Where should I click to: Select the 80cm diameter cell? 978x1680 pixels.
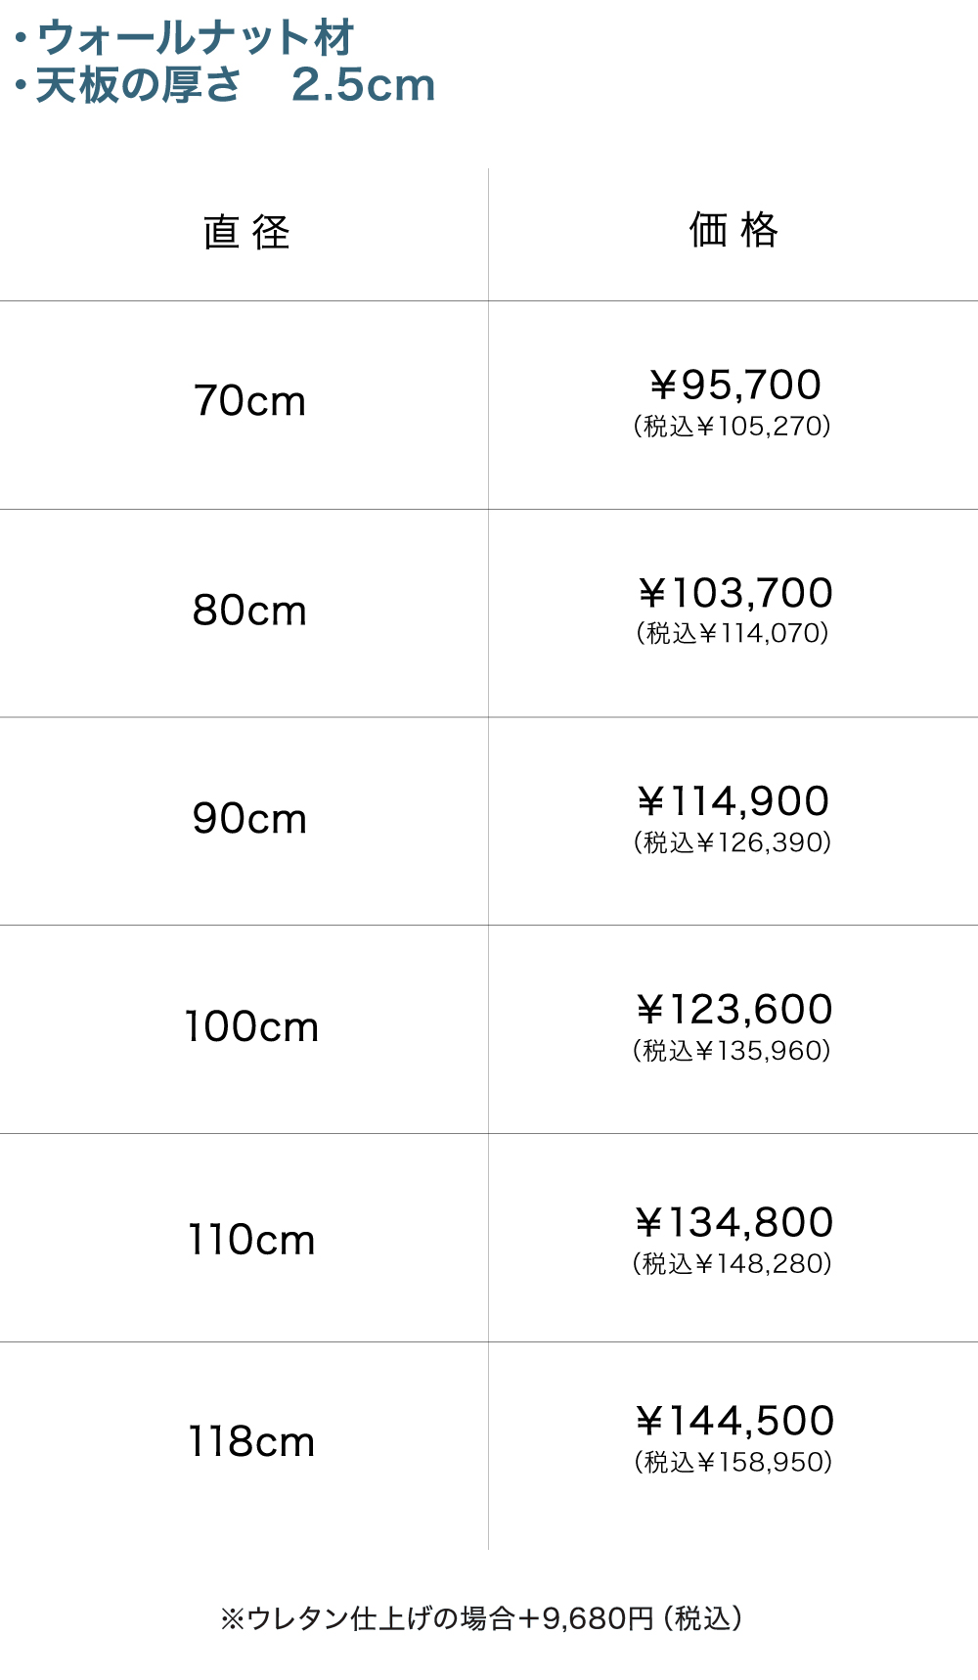pos(250,611)
